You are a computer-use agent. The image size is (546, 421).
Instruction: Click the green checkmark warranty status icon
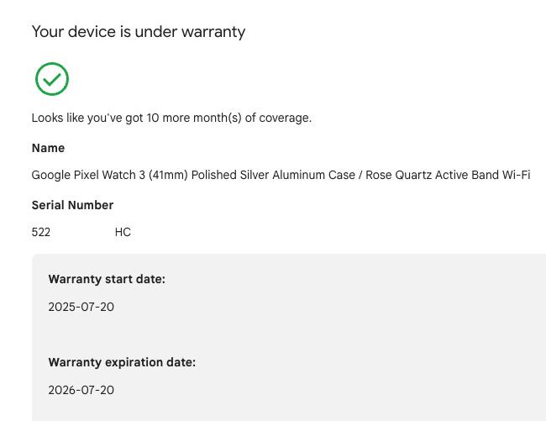click(x=52, y=79)
